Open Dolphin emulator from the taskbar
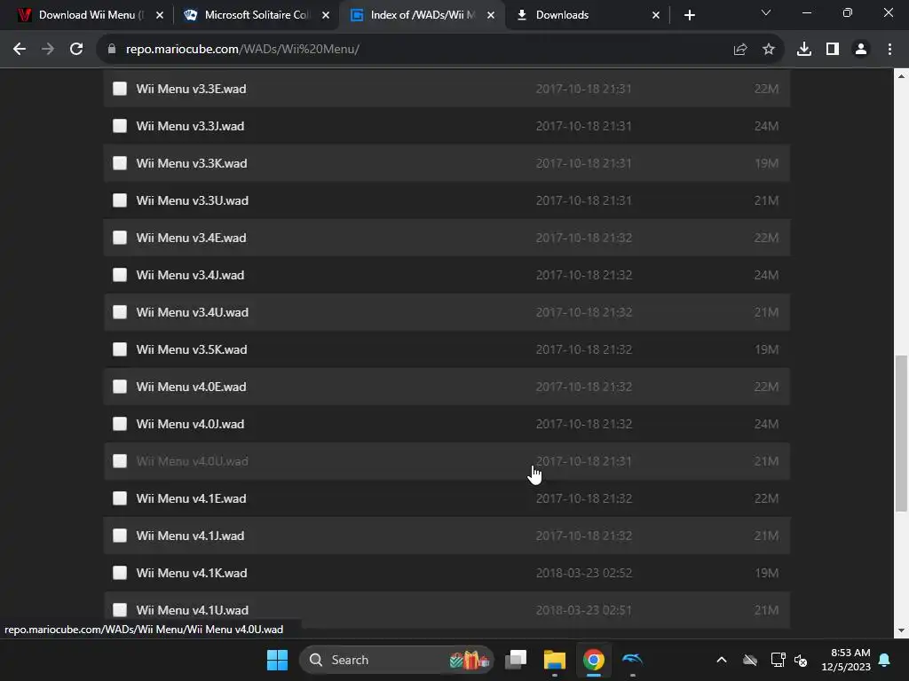The image size is (909, 681). click(632, 660)
